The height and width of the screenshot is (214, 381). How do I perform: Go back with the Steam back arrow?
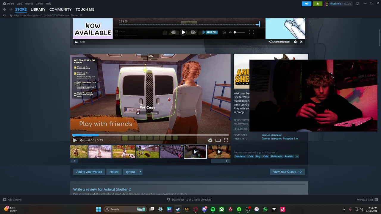click(4, 10)
